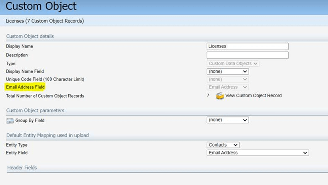This screenshot has height=185, width=328.
Task: Click the Default Entity Mapping used in upload heading
Action: point(47,135)
